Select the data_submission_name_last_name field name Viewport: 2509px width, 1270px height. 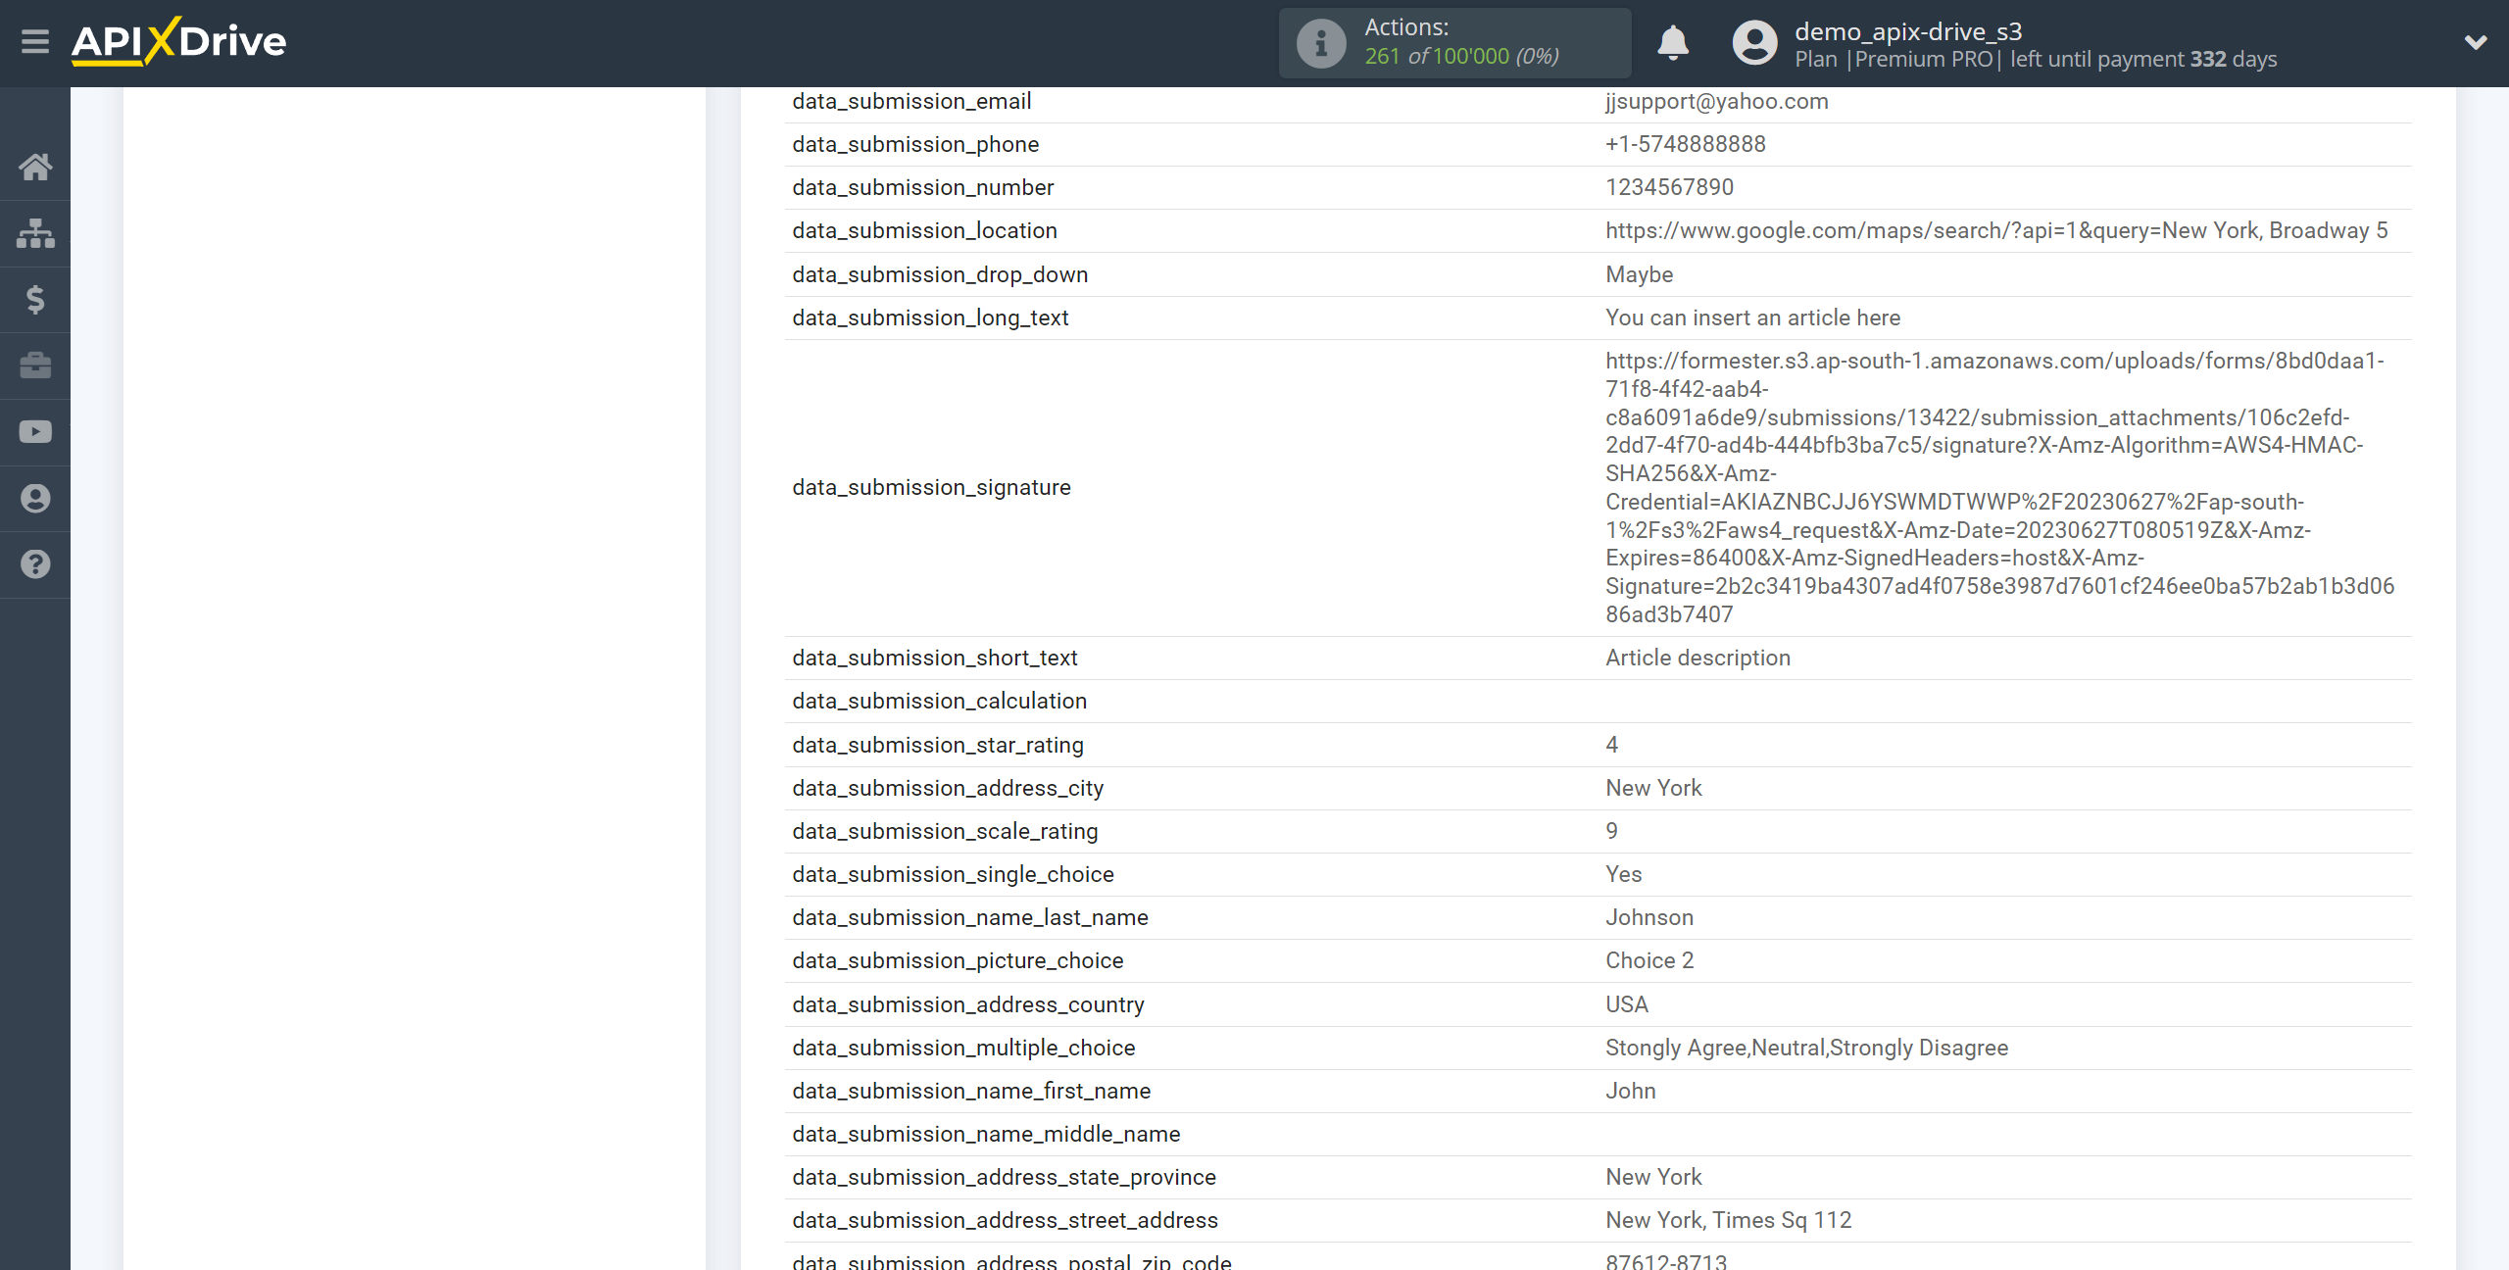click(x=970, y=917)
